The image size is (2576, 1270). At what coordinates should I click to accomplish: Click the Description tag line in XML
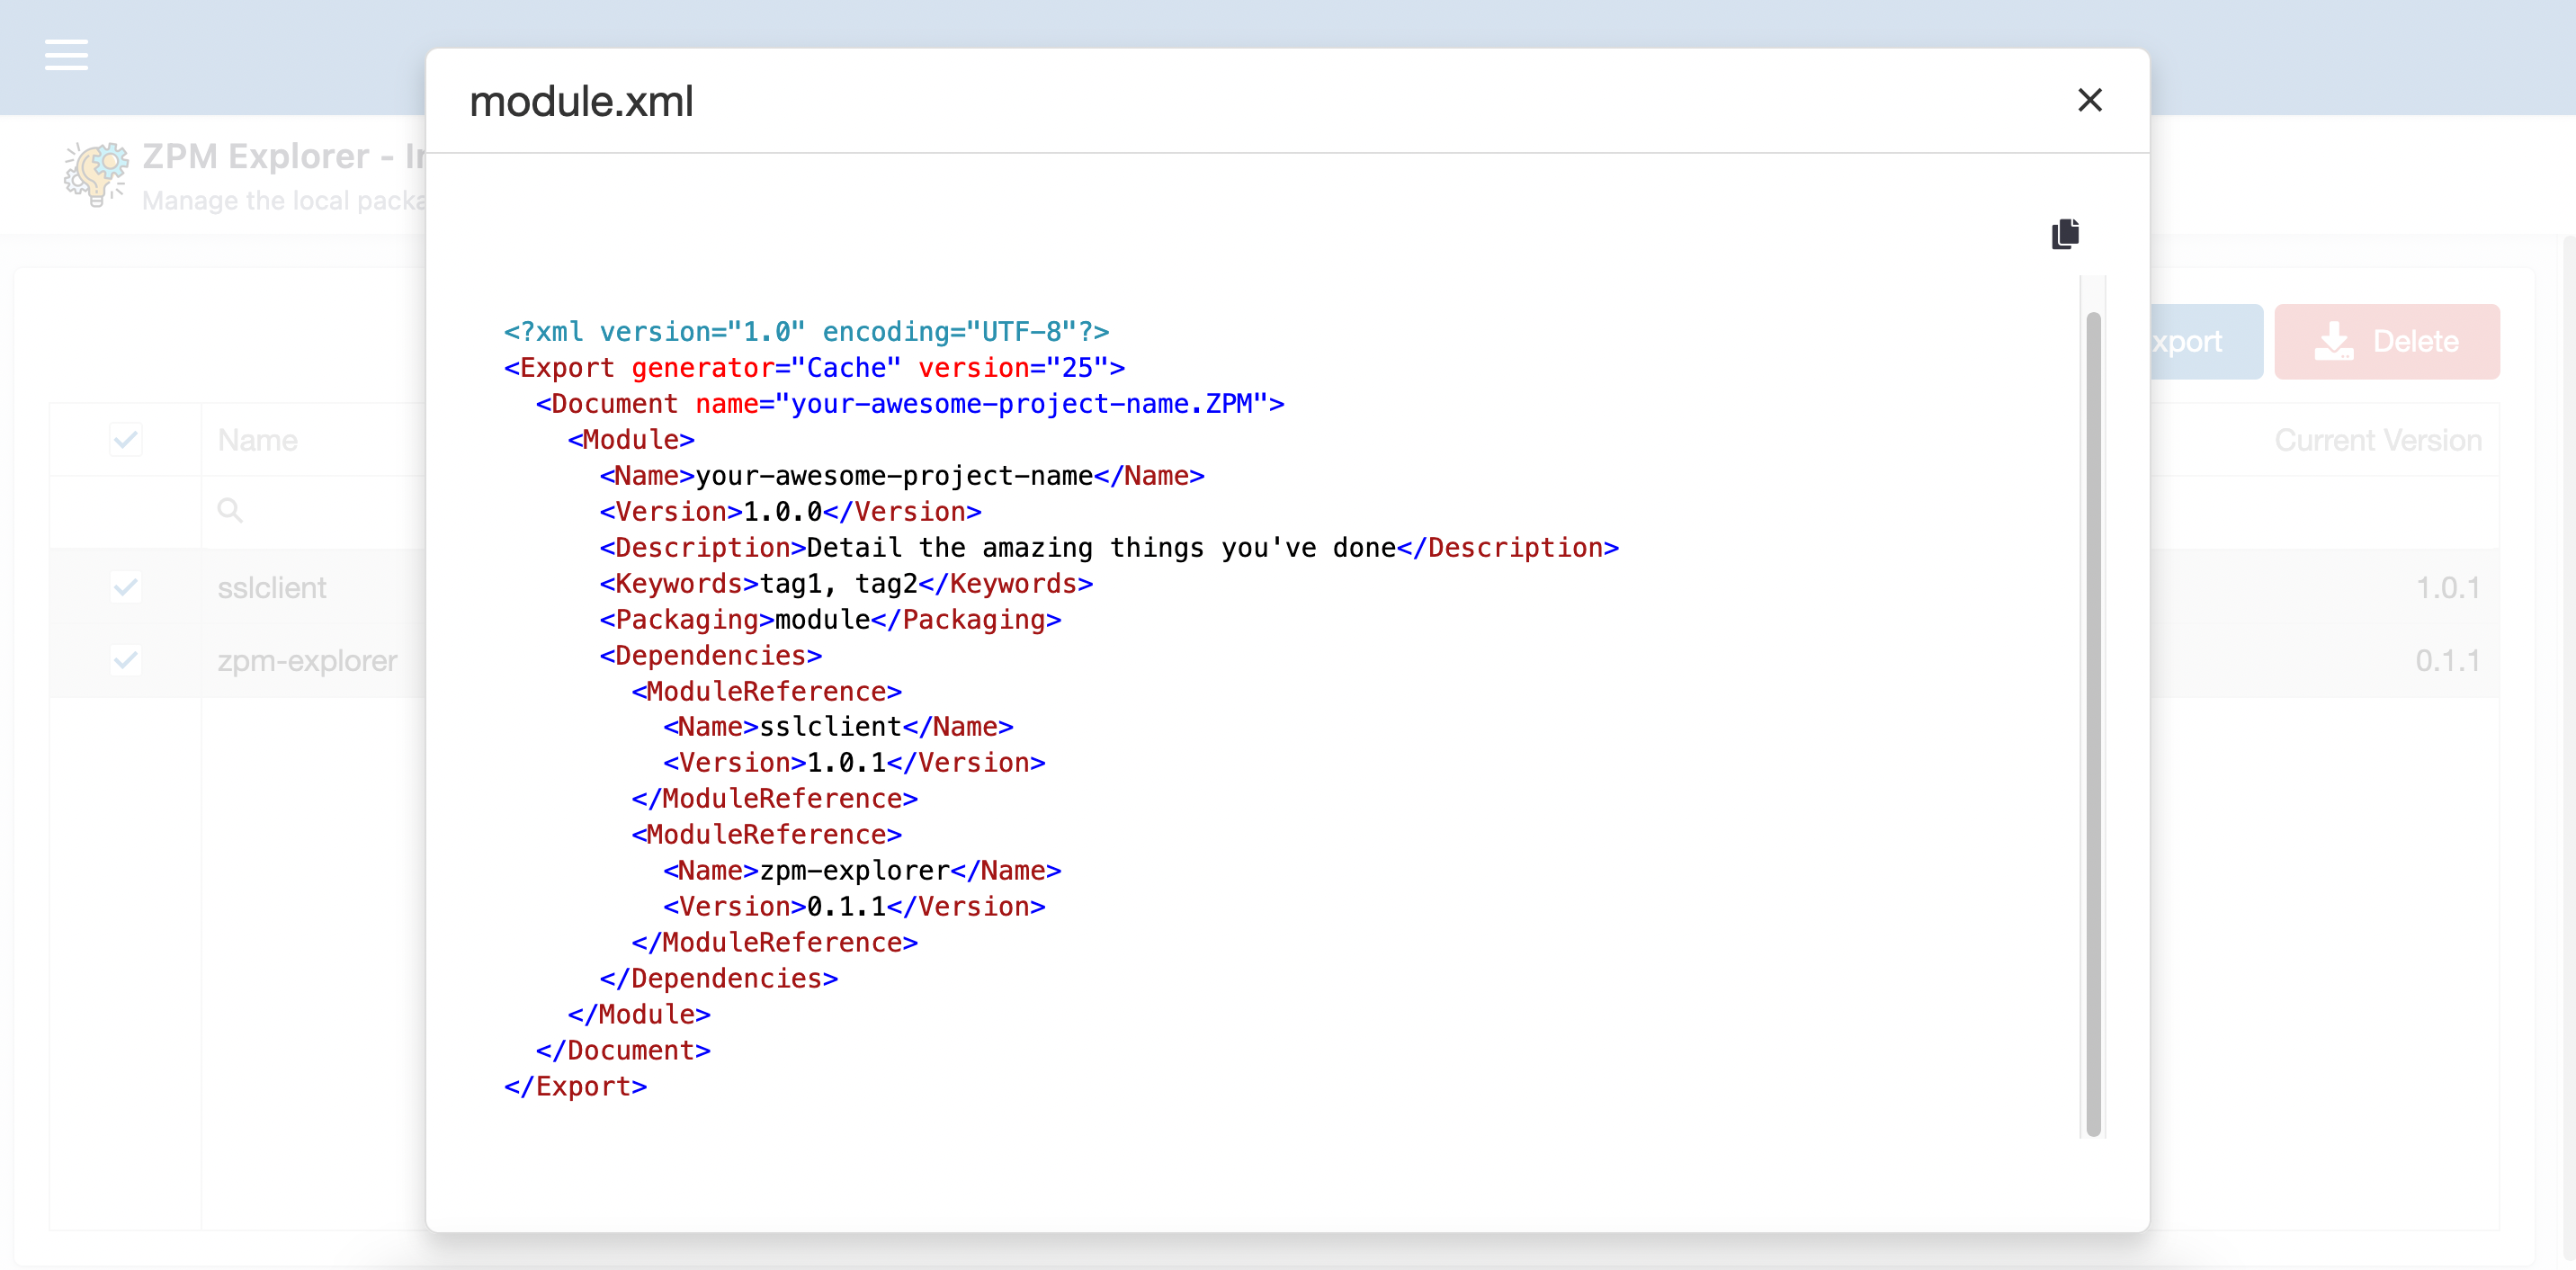[1108, 548]
